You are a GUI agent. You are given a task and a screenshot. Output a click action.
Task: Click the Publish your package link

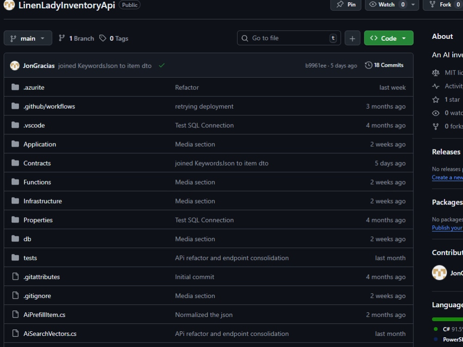pyautogui.click(x=447, y=228)
